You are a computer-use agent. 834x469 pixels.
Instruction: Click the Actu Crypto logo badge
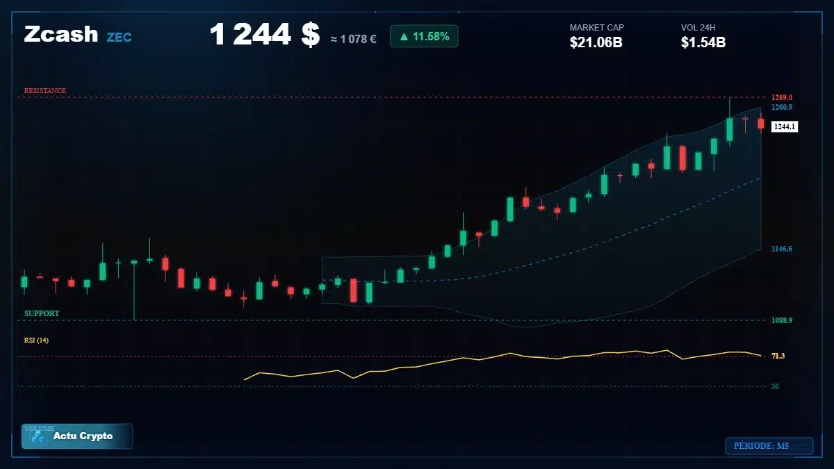click(77, 436)
